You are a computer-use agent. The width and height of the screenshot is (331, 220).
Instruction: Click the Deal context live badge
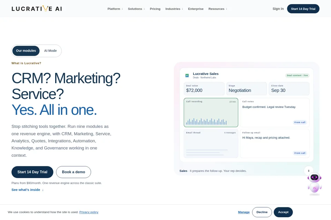[x=297, y=75]
